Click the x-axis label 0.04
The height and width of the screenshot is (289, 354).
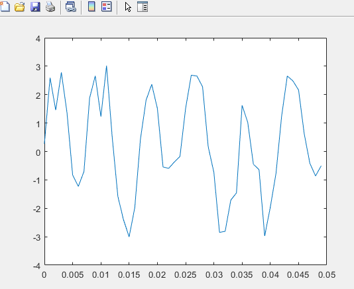(270, 275)
